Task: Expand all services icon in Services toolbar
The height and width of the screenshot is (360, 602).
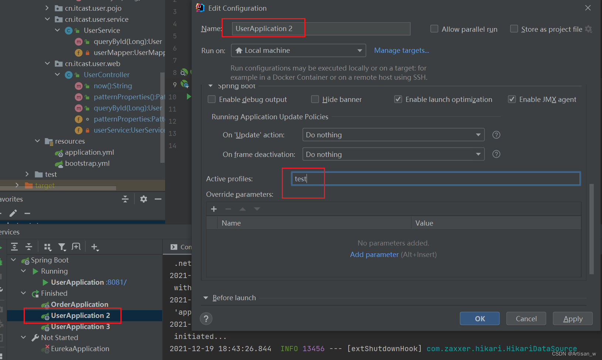Action: 14,247
